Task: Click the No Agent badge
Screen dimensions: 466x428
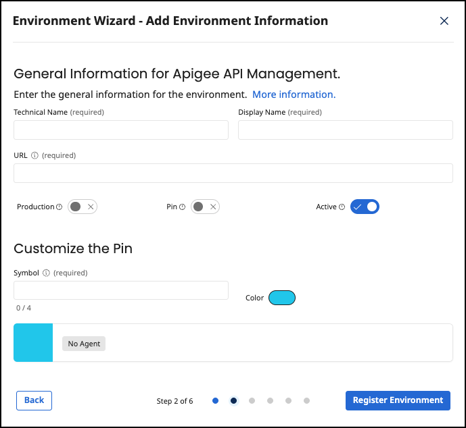Action: (x=84, y=344)
